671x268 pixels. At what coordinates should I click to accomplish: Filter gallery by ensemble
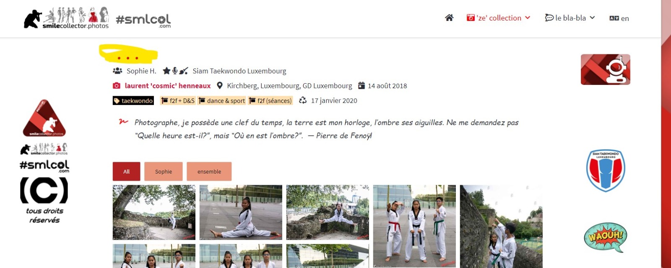pos(209,171)
